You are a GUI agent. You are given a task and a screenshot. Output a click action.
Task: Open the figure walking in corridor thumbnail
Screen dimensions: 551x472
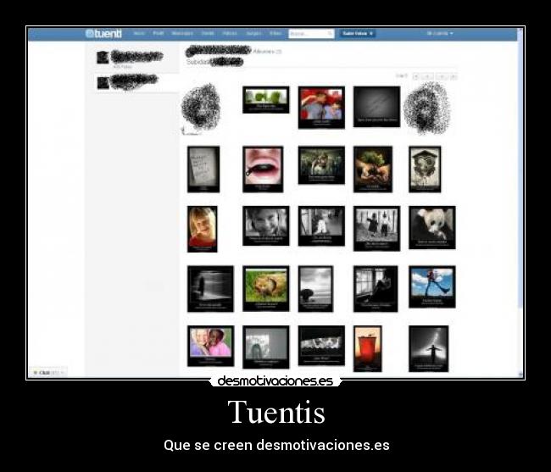click(321, 225)
